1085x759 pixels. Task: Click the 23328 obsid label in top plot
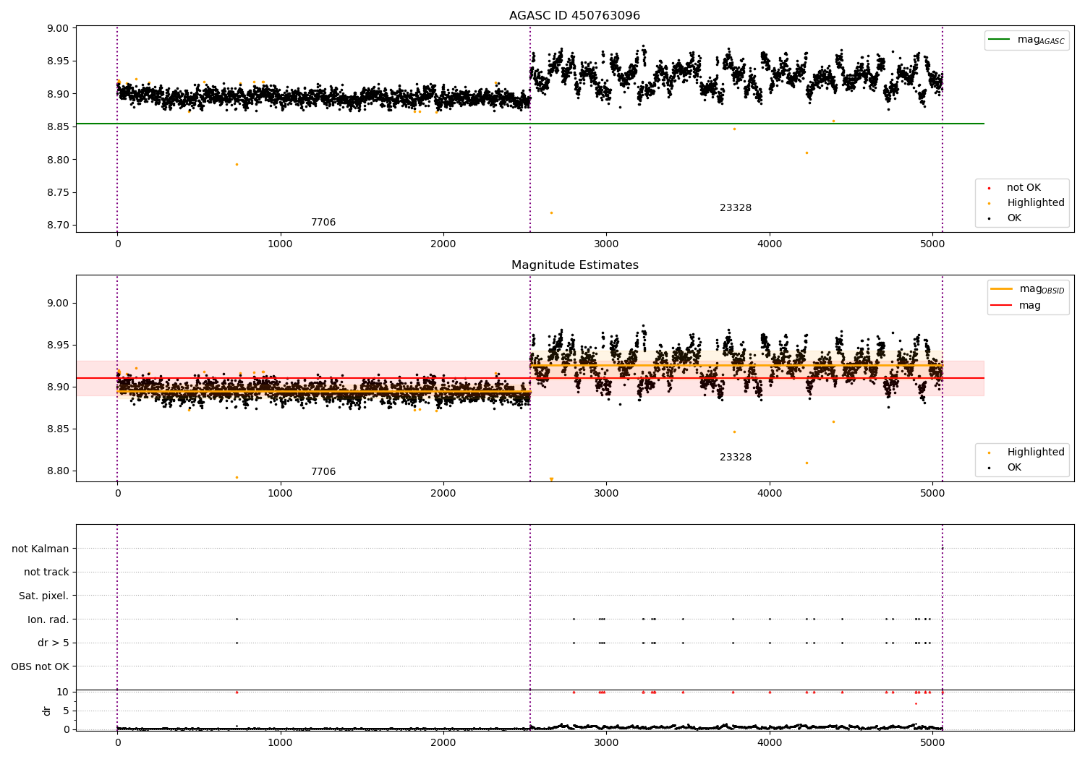click(x=736, y=208)
